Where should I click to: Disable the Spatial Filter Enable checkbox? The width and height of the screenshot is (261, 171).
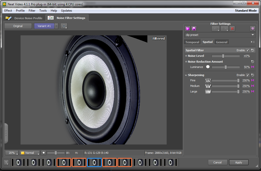coord(248,50)
